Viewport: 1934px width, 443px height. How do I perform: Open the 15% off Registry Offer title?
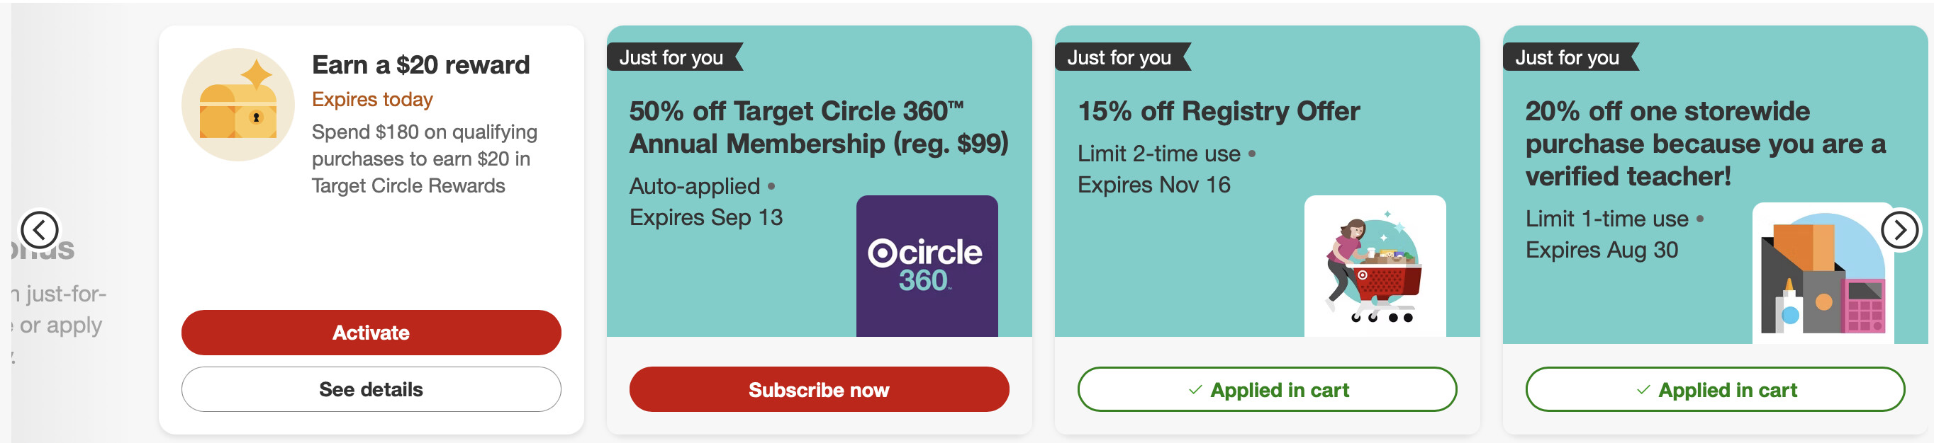coord(1219,112)
